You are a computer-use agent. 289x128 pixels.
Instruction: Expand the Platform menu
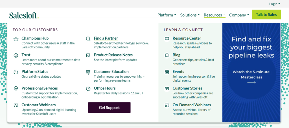tap(167, 15)
